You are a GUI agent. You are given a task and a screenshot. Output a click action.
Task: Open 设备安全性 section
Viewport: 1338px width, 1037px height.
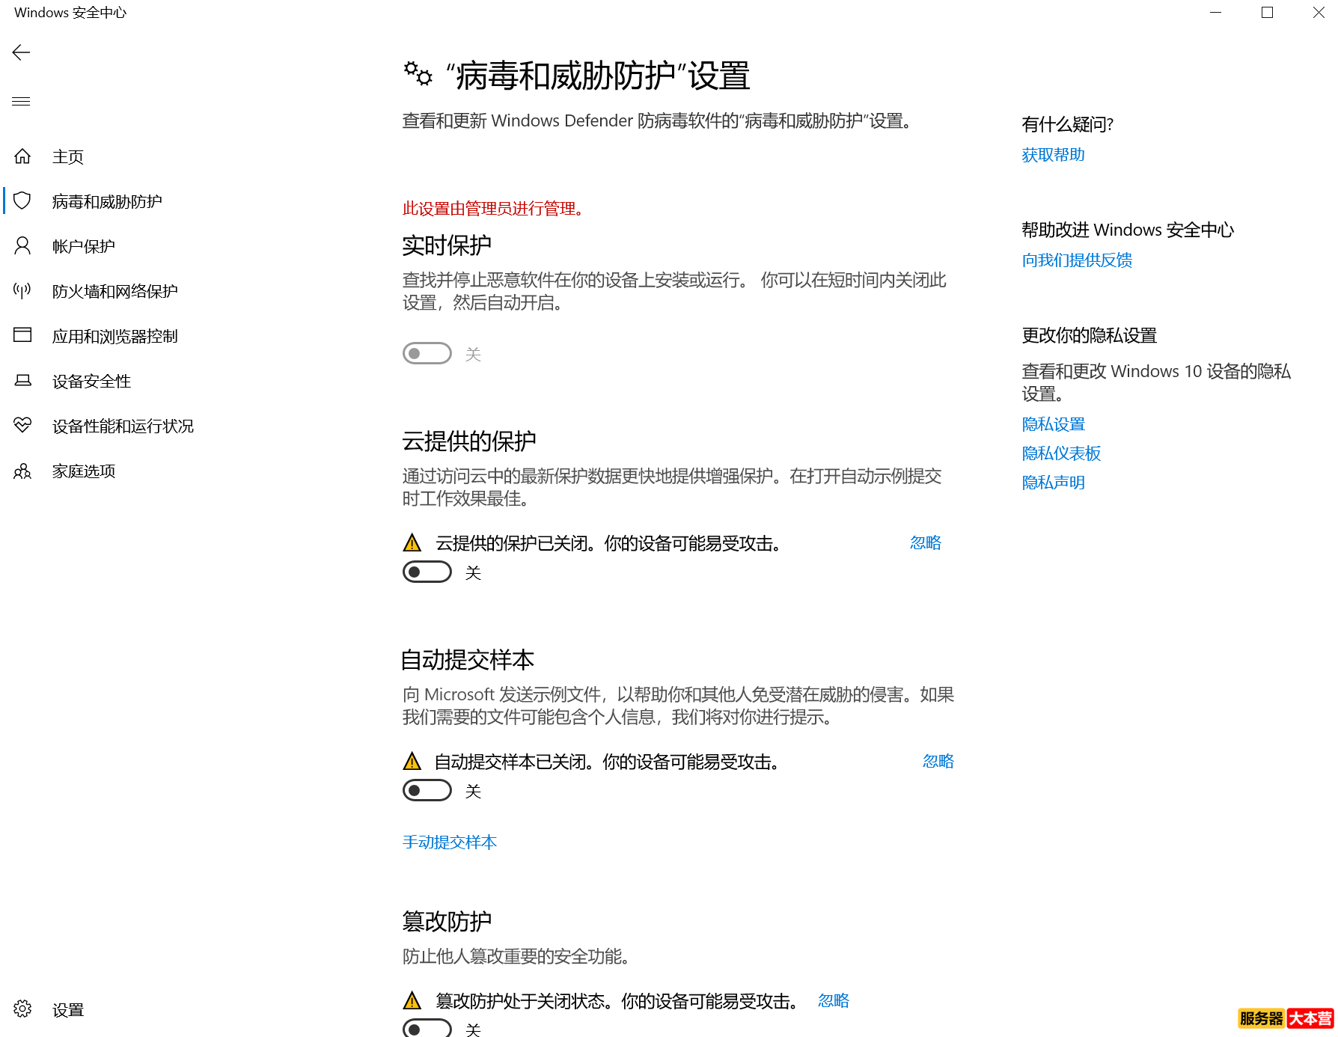coord(91,381)
